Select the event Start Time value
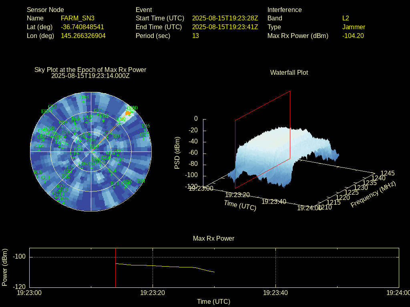This screenshot has height=307, width=410. [225, 18]
